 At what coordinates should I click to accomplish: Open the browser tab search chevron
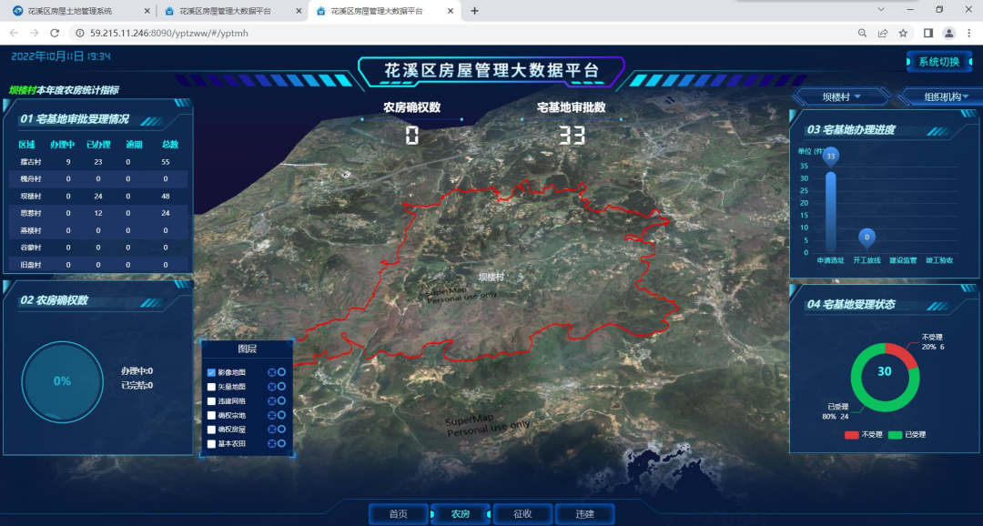click(881, 10)
